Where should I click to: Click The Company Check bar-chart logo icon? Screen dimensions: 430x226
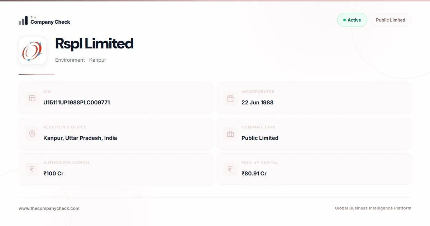click(x=23, y=20)
